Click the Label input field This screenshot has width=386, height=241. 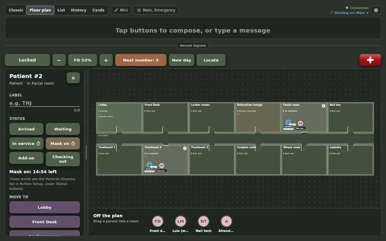[45, 103]
